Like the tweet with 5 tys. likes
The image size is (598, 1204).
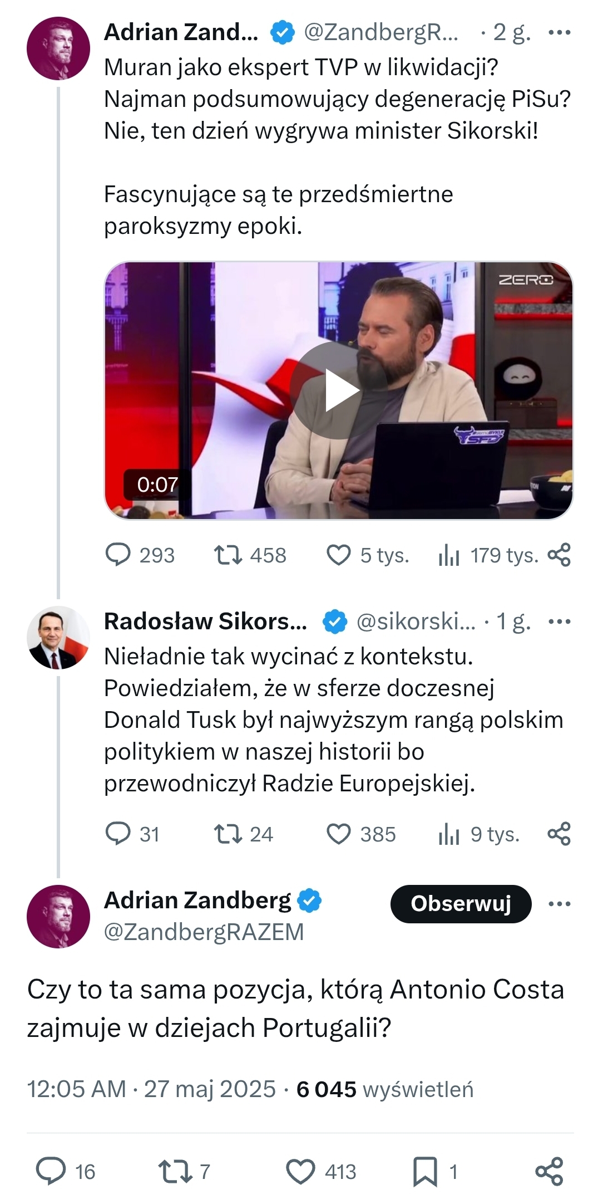point(338,555)
